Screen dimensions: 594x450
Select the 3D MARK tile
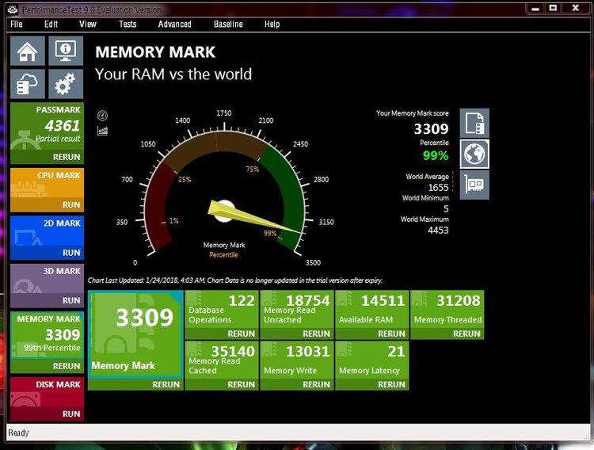(x=47, y=279)
